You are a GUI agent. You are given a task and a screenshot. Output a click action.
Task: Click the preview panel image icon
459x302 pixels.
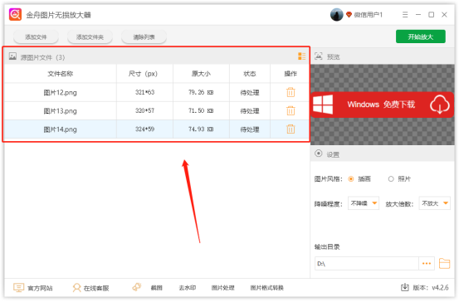point(319,56)
